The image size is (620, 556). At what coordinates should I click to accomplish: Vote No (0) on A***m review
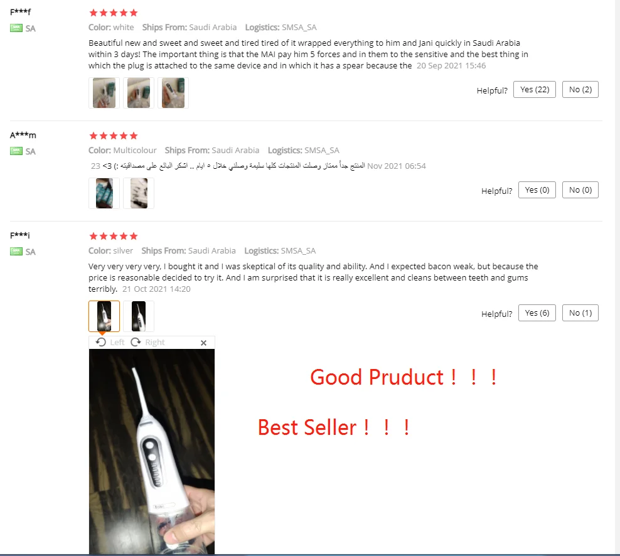click(580, 190)
